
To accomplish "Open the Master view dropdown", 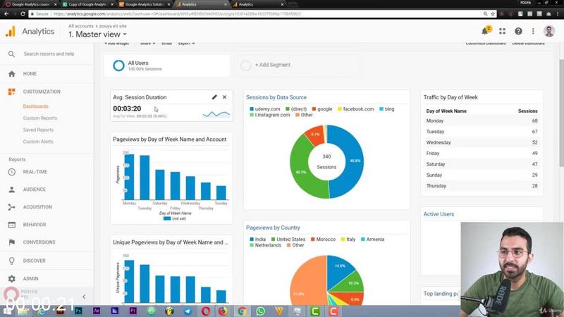I will (97, 35).
